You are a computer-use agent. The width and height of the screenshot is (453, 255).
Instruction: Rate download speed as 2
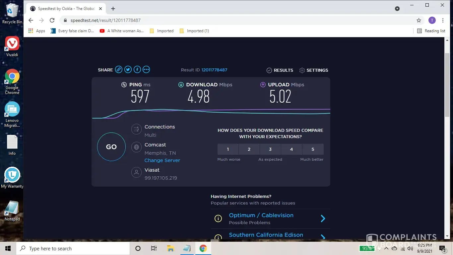tap(249, 149)
